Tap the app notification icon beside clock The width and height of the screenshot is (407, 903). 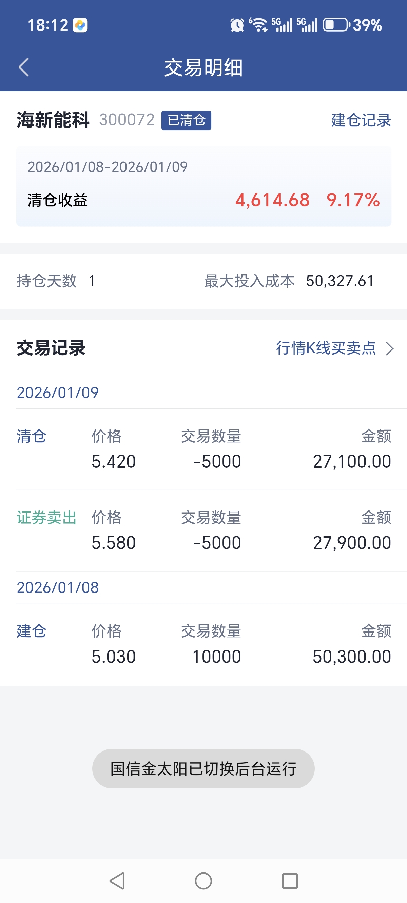pos(80,25)
